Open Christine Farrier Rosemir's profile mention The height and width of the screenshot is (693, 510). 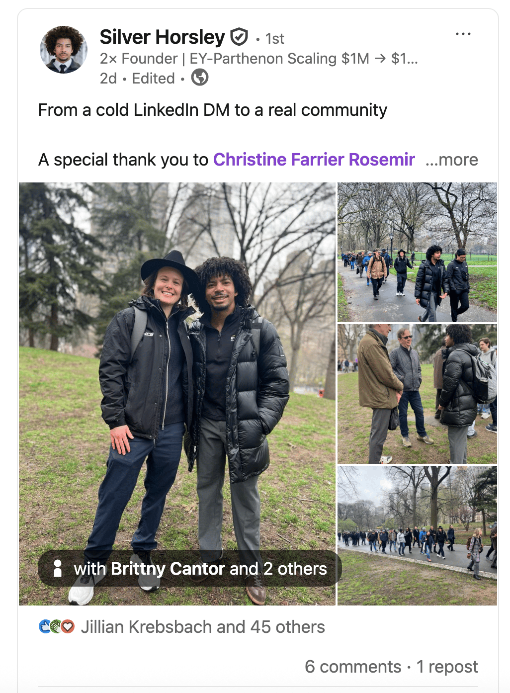pyautogui.click(x=314, y=160)
